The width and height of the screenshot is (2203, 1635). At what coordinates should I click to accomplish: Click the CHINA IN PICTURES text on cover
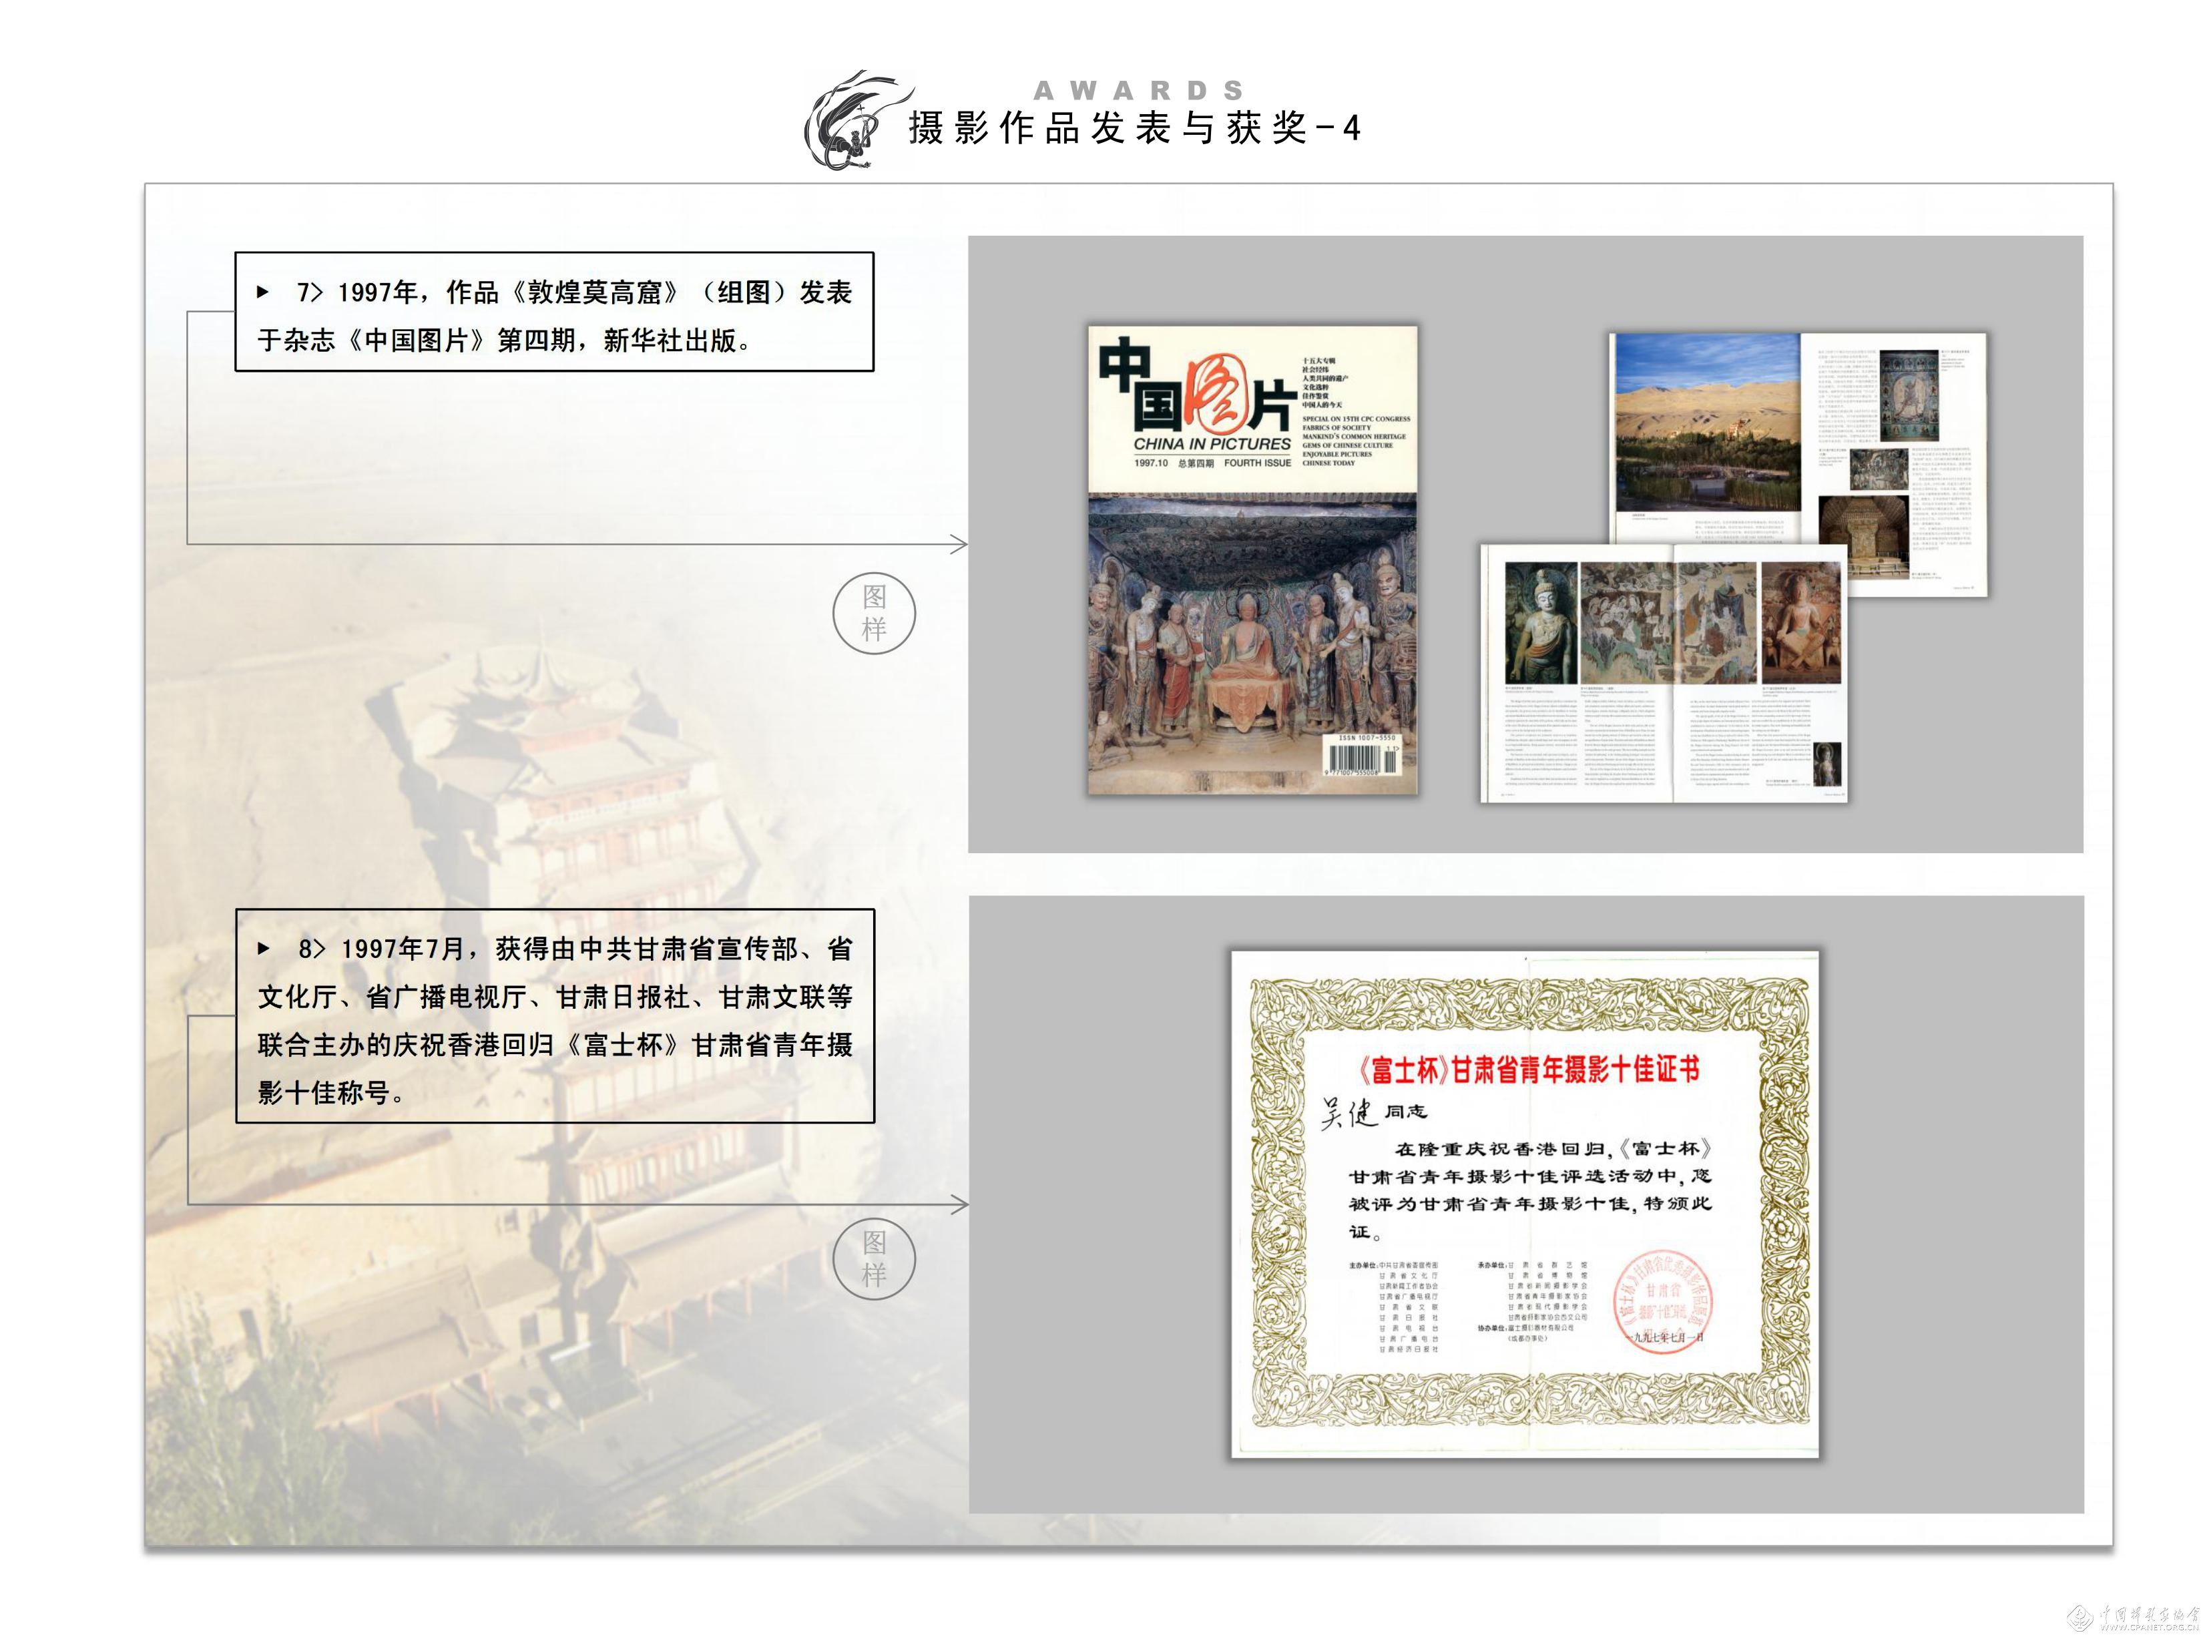click(1212, 445)
